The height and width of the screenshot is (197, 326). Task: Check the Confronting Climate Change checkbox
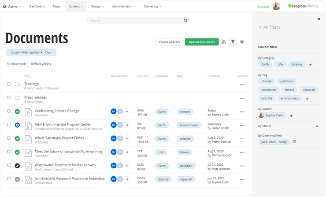9,112
